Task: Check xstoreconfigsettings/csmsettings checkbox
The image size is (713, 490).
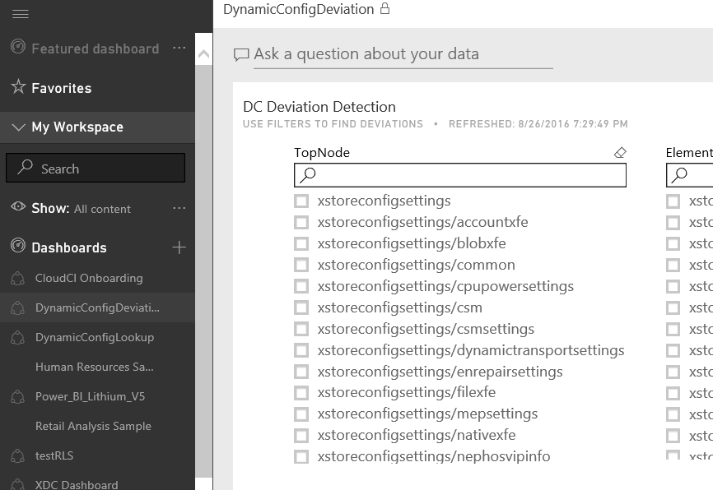Action: [x=301, y=329]
